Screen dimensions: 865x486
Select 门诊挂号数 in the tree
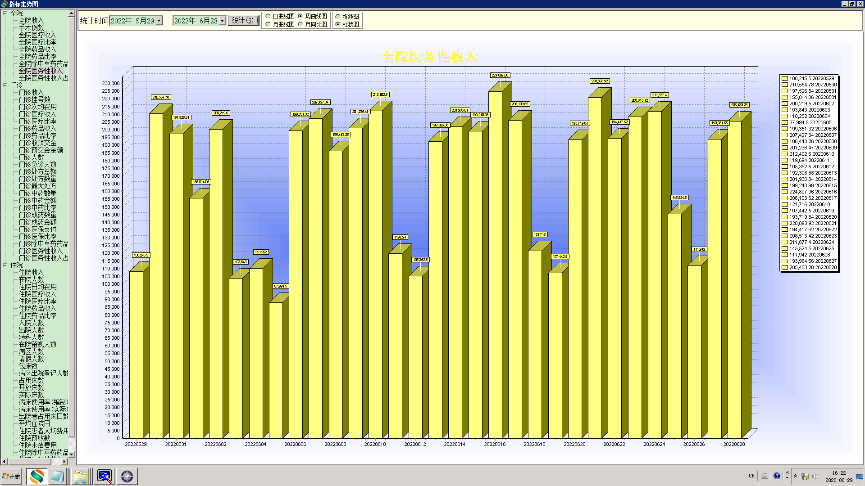(x=34, y=99)
